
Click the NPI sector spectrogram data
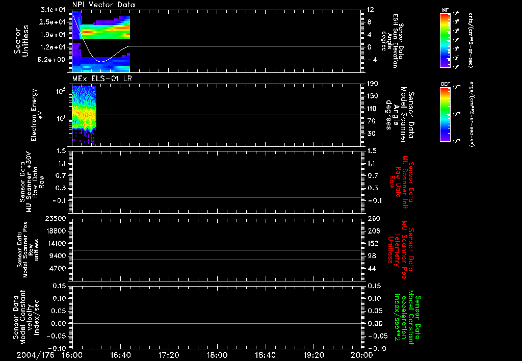click(x=101, y=41)
